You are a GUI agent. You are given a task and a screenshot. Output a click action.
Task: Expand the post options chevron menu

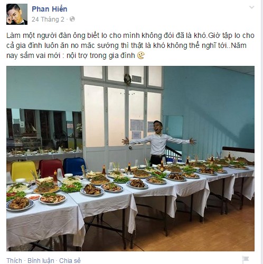coord(252,7)
